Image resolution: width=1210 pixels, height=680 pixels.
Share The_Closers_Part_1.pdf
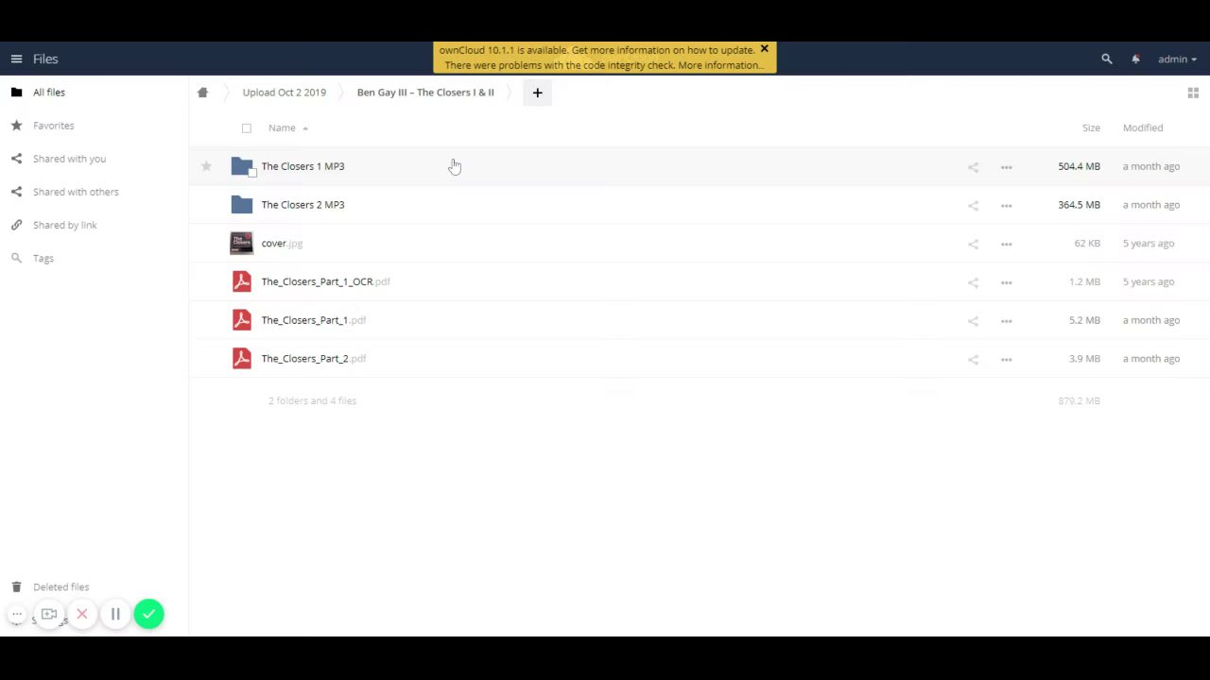coord(973,321)
